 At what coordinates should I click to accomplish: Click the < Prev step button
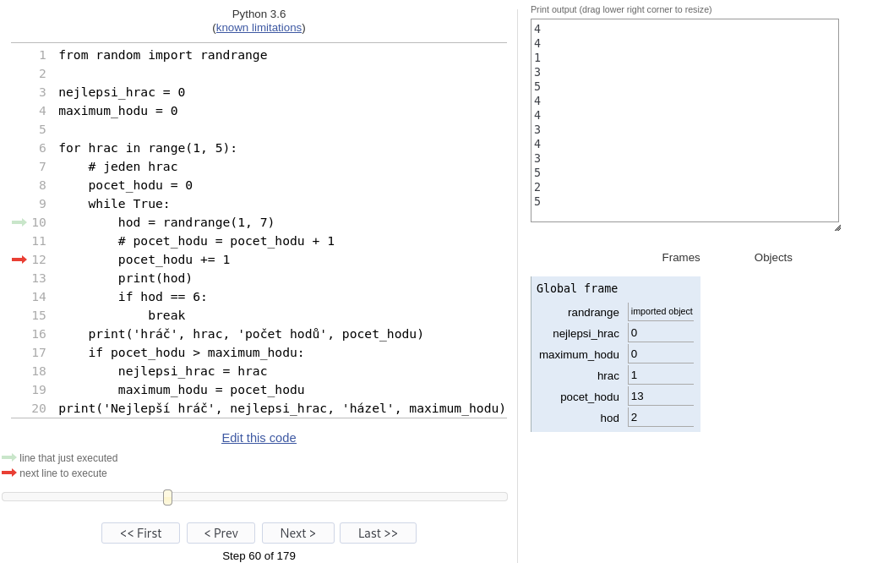coord(221,533)
